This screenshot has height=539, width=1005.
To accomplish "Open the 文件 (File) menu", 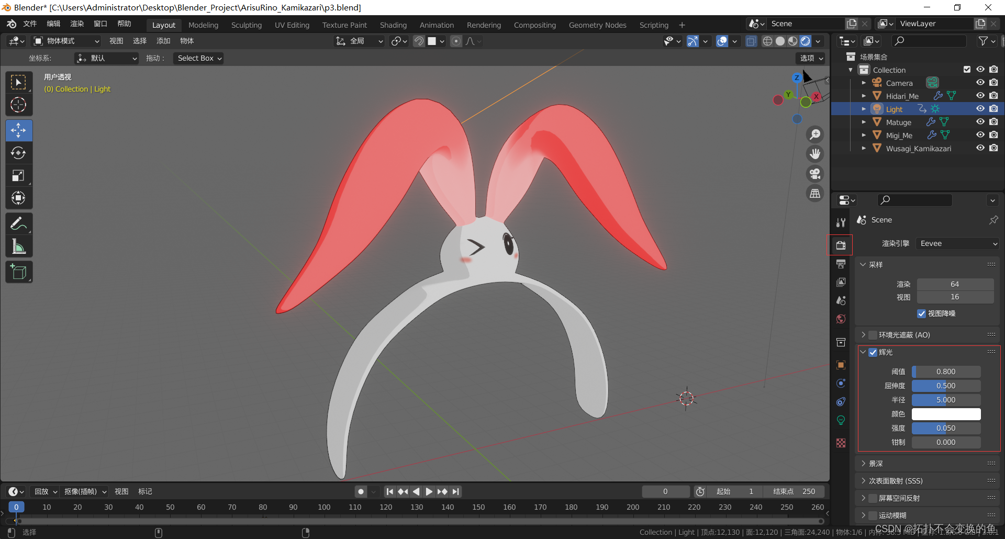I will click(30, 24).
